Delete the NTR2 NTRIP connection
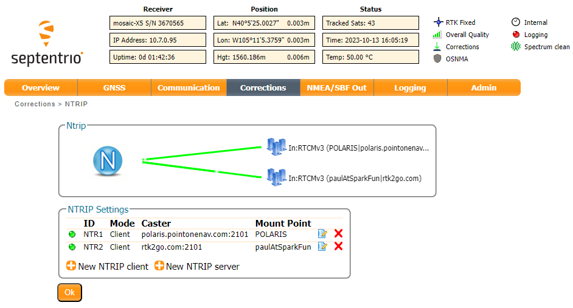 [338, 246]
